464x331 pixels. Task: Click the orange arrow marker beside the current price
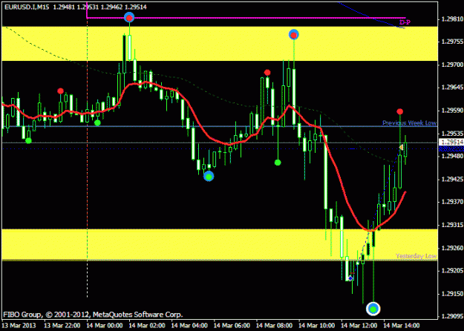click(x=401, y=147)
